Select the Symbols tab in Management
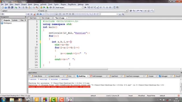This screenshot has width=182, height=102. [15, 20]
